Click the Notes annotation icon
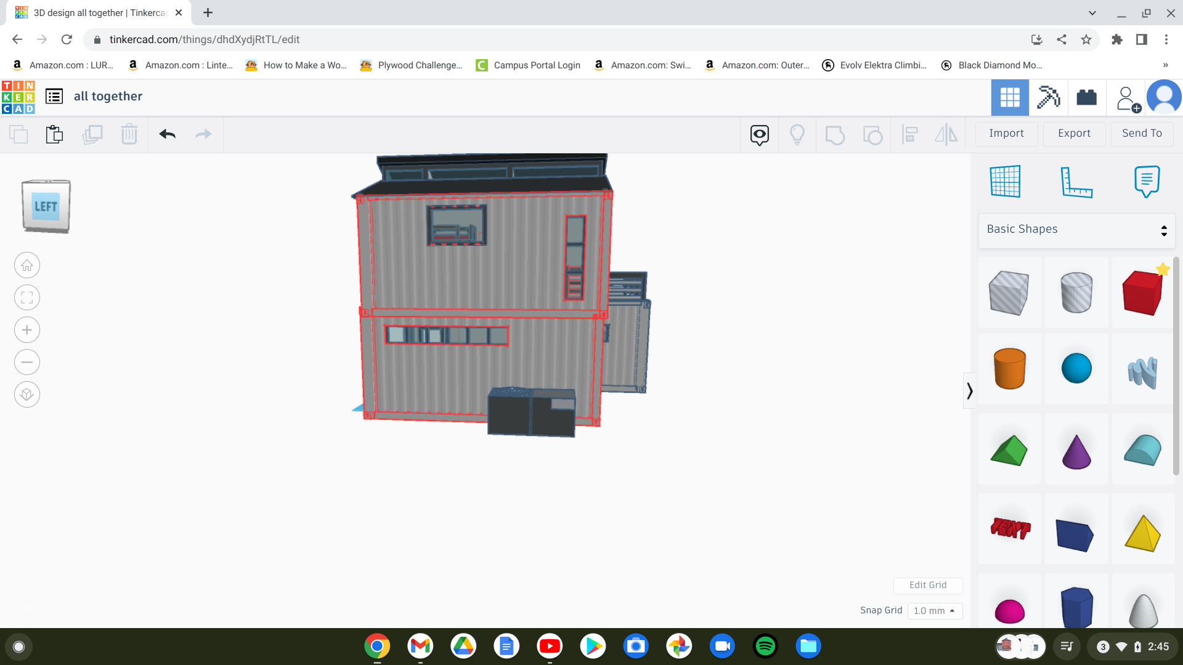 pos(1146,182)
